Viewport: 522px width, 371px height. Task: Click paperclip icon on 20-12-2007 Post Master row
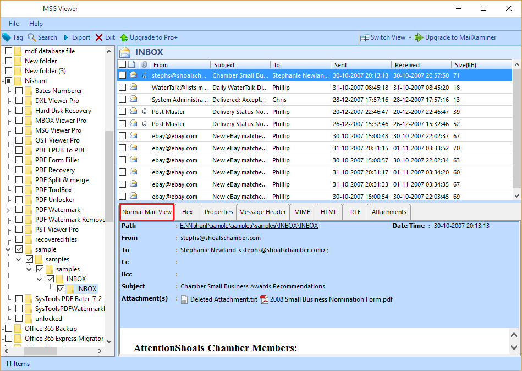click(144, 111)
